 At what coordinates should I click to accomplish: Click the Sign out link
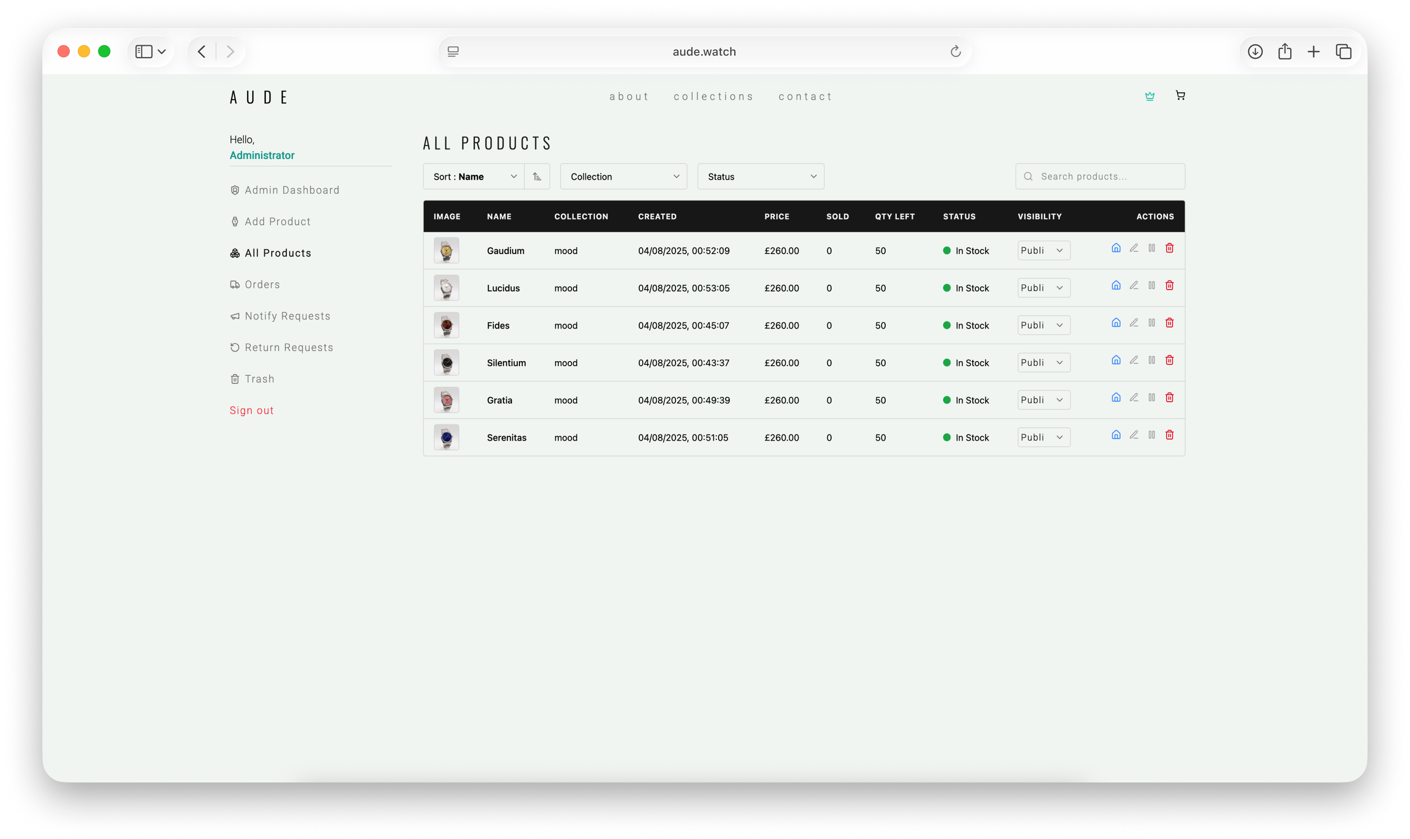pyautogui.click(x=251, y=410)
